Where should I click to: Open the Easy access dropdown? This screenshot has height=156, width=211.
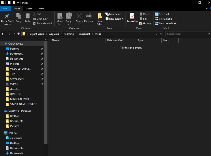click(x=115, y=19)
